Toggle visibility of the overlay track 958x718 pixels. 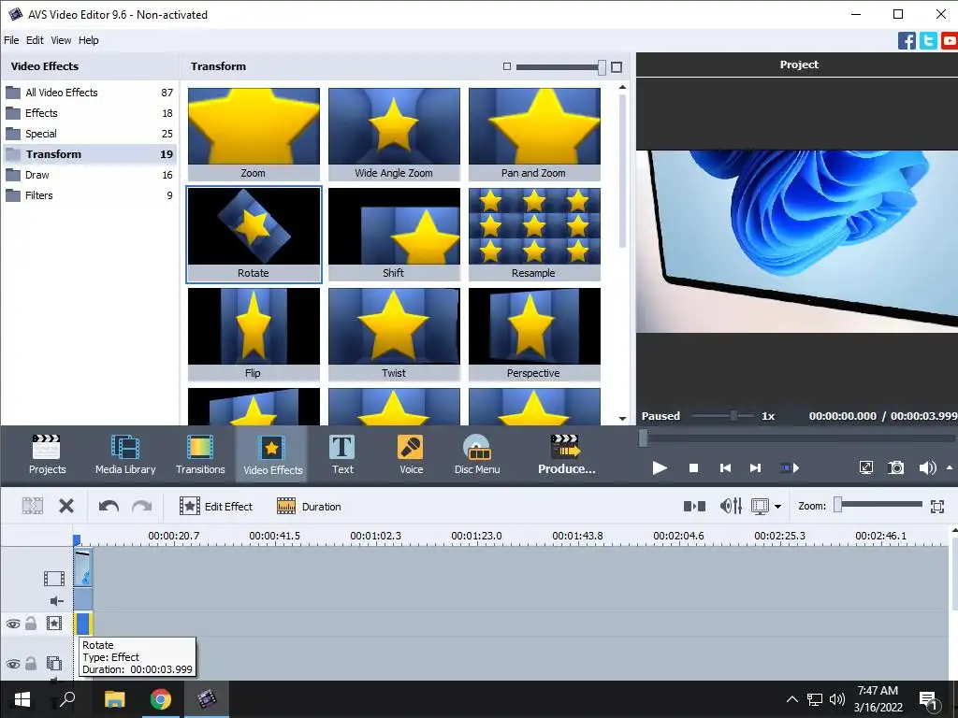tap(13, 664)
